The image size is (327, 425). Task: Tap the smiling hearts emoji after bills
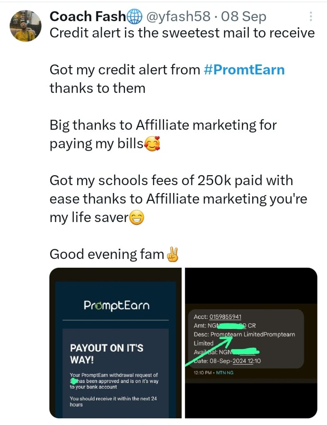152,143
